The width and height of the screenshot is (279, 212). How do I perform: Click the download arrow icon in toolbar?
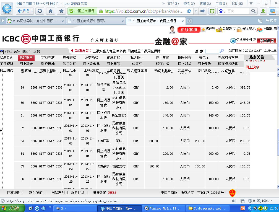coord(264,11)
